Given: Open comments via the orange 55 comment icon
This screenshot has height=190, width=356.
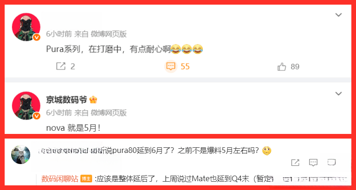Looking at the screenshot, I should [x=171, y=66].
